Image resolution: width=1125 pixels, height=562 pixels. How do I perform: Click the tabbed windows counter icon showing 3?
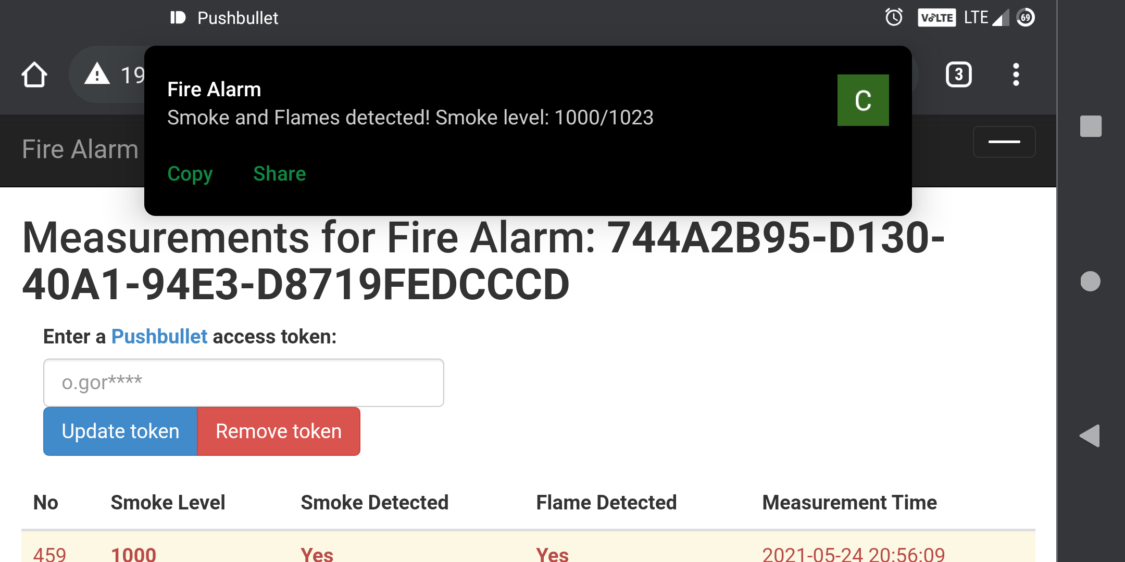point(957,73)
